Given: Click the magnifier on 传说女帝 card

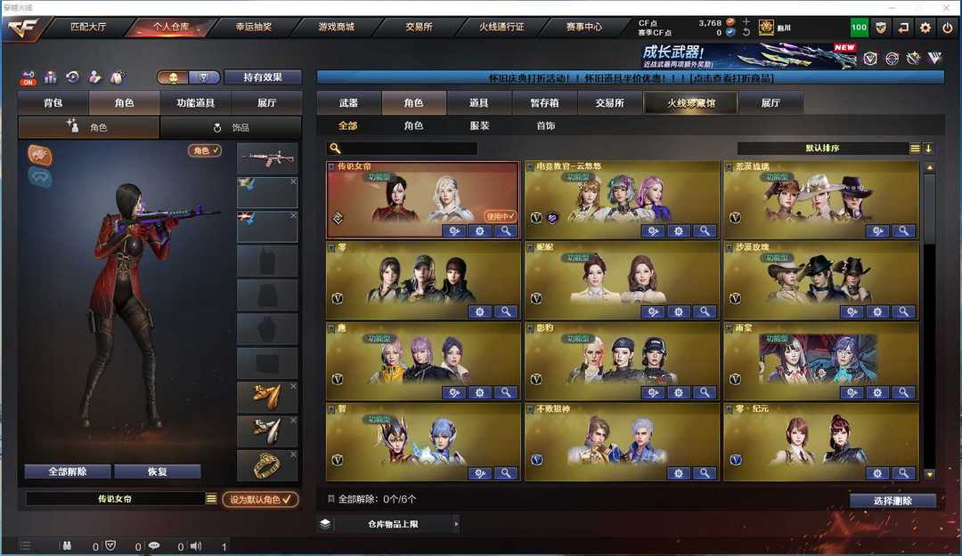Looking at the screenshot, I should 506,231.
